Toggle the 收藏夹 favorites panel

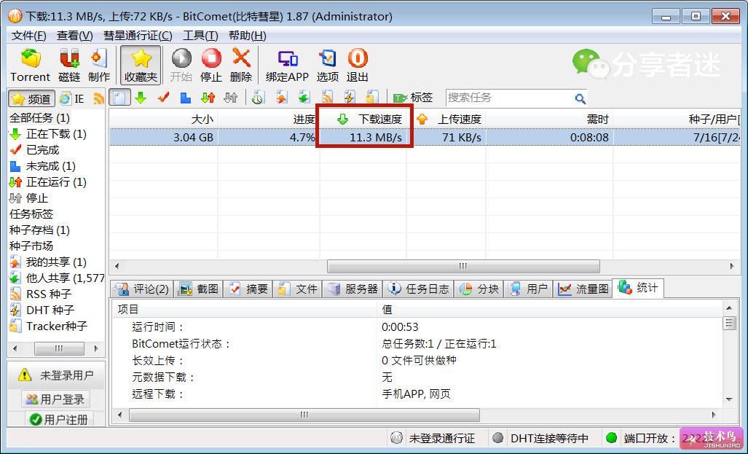pos(141,65)
